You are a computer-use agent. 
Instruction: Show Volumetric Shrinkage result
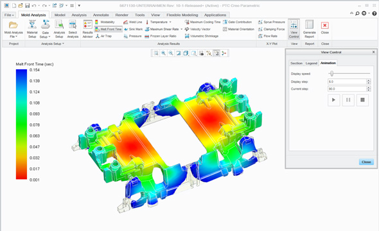(x=202, y=36)
